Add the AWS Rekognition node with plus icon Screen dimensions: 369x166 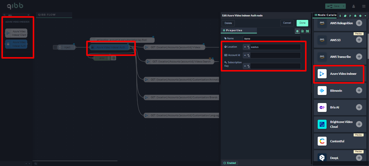pyautogui.click(x=359, y=23)
